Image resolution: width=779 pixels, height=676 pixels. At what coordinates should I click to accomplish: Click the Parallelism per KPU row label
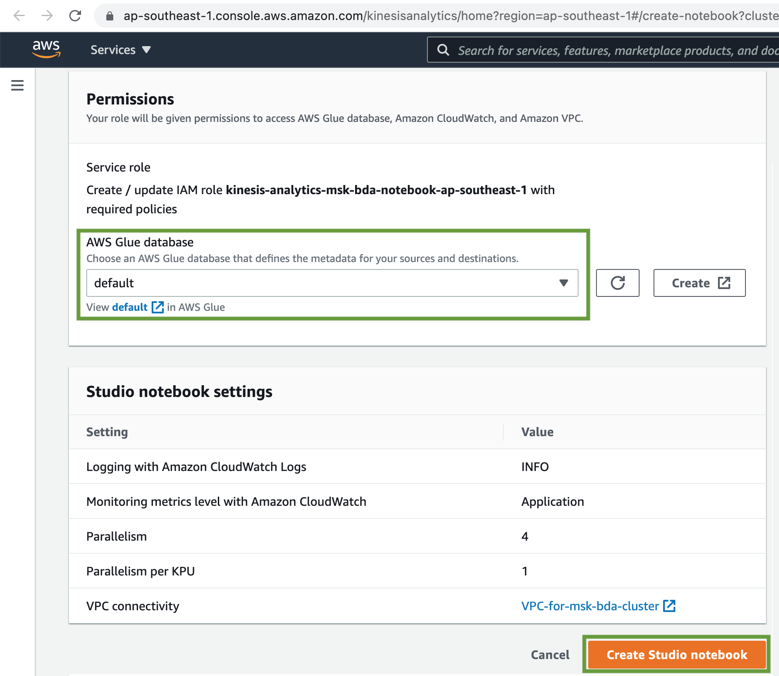[x=140, y=571]
